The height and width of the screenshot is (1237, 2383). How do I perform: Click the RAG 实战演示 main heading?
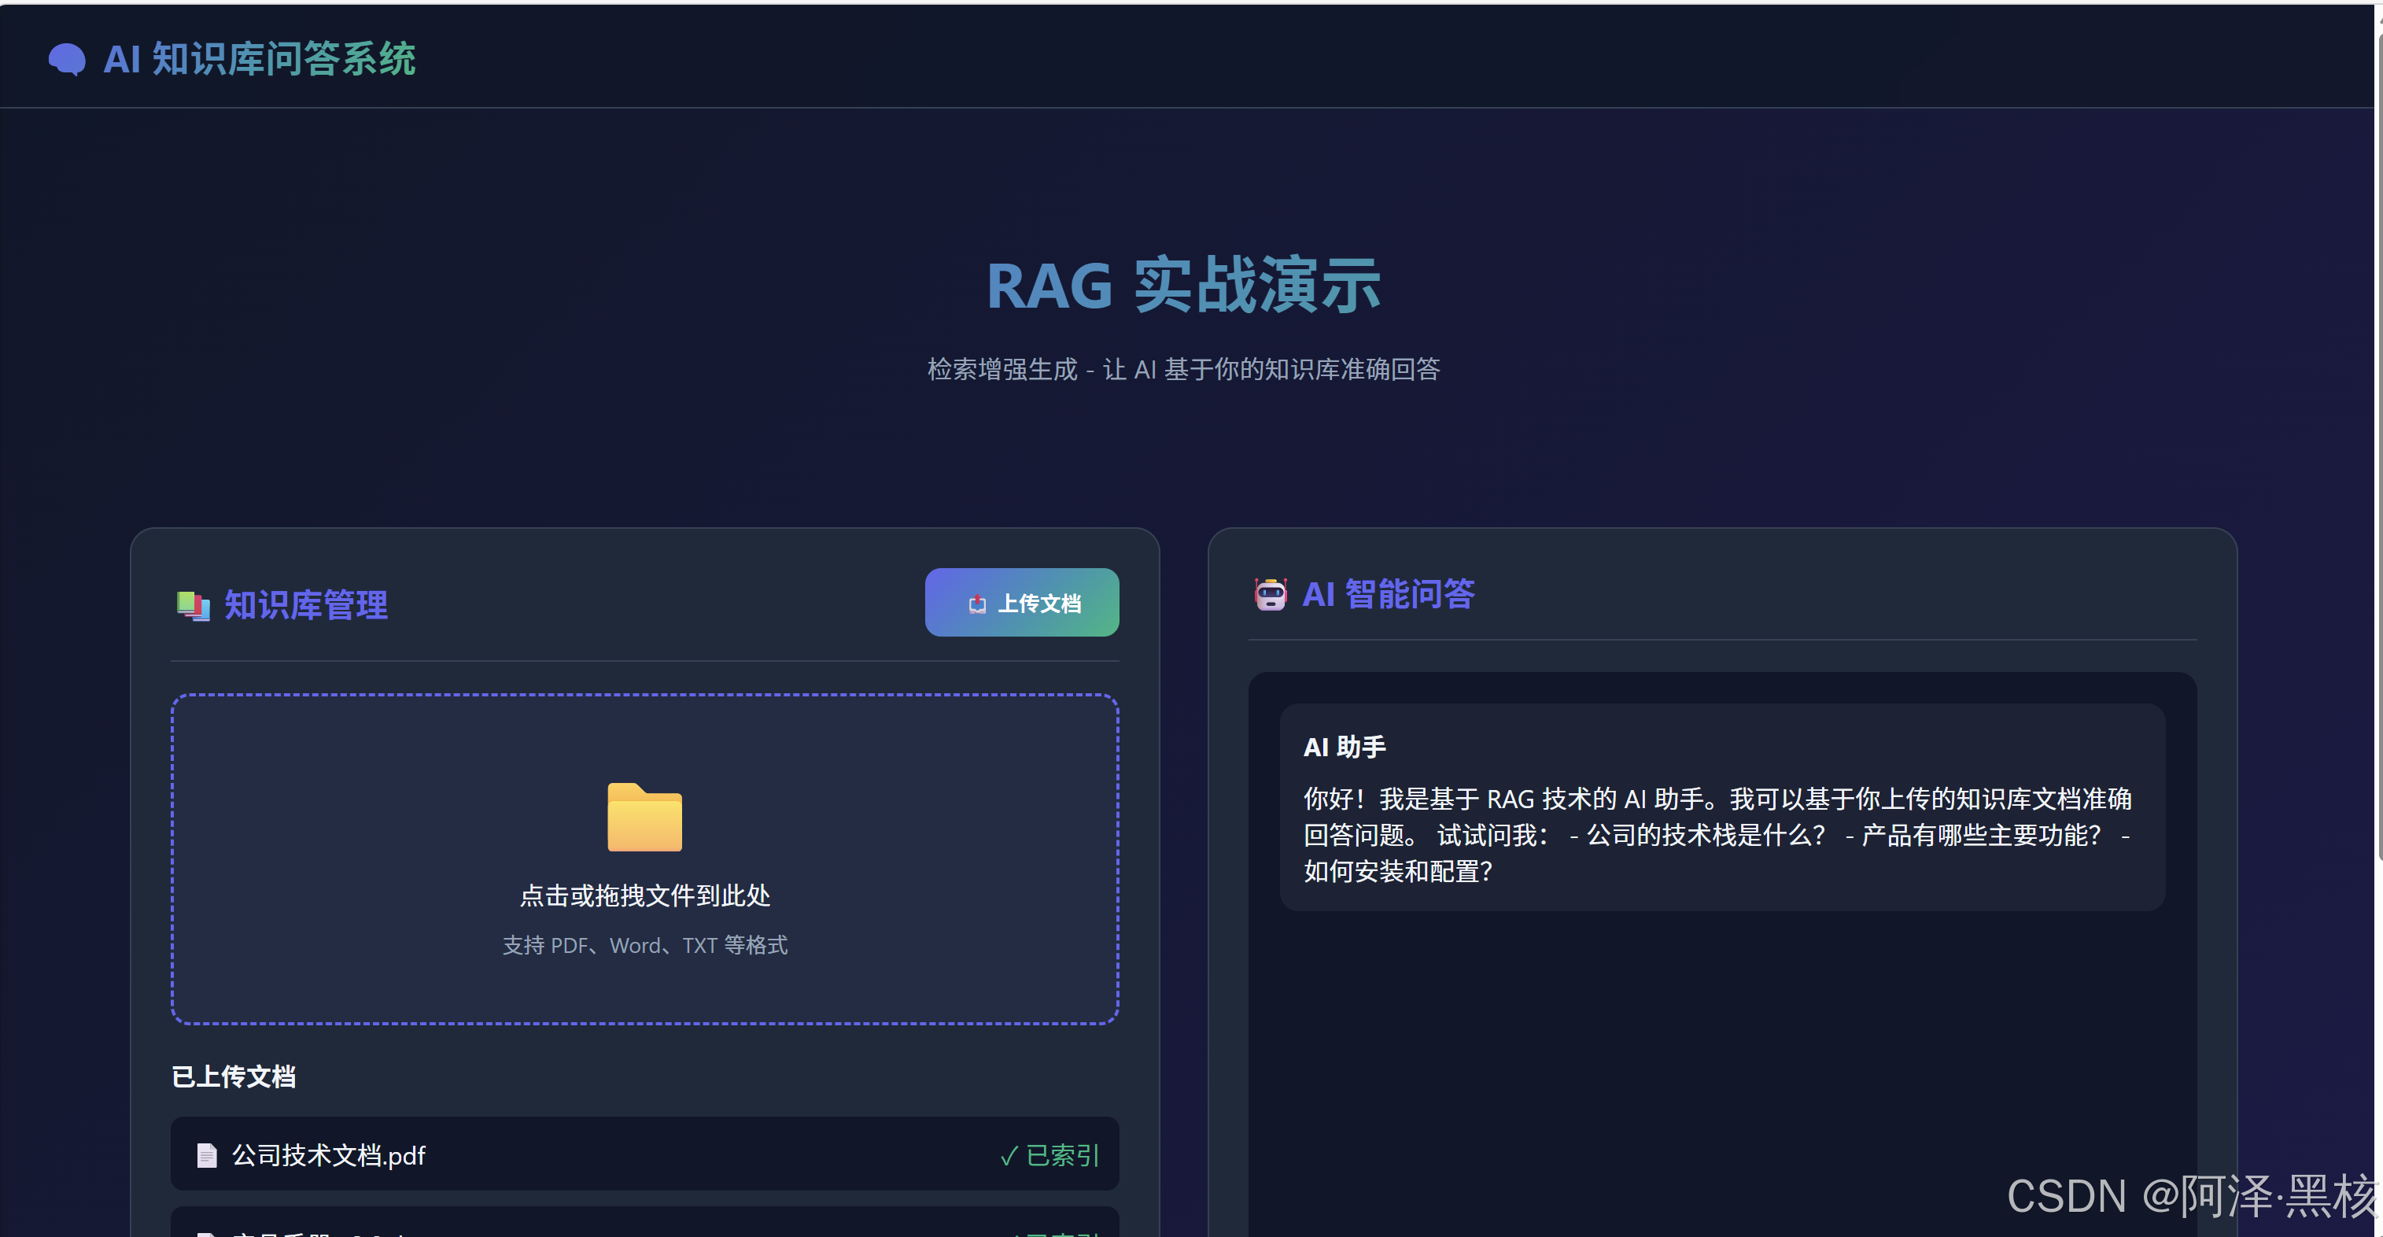click(1183, 286)
